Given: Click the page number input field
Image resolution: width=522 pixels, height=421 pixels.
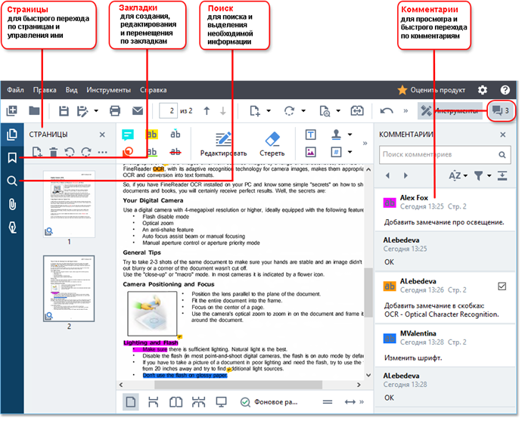Looking at the screenshot, I should [169, 111].
